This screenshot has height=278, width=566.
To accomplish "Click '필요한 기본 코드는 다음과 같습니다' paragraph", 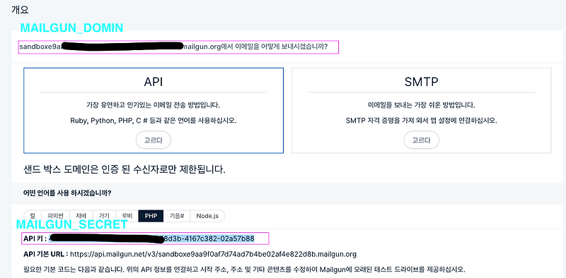I will [244, 270].
